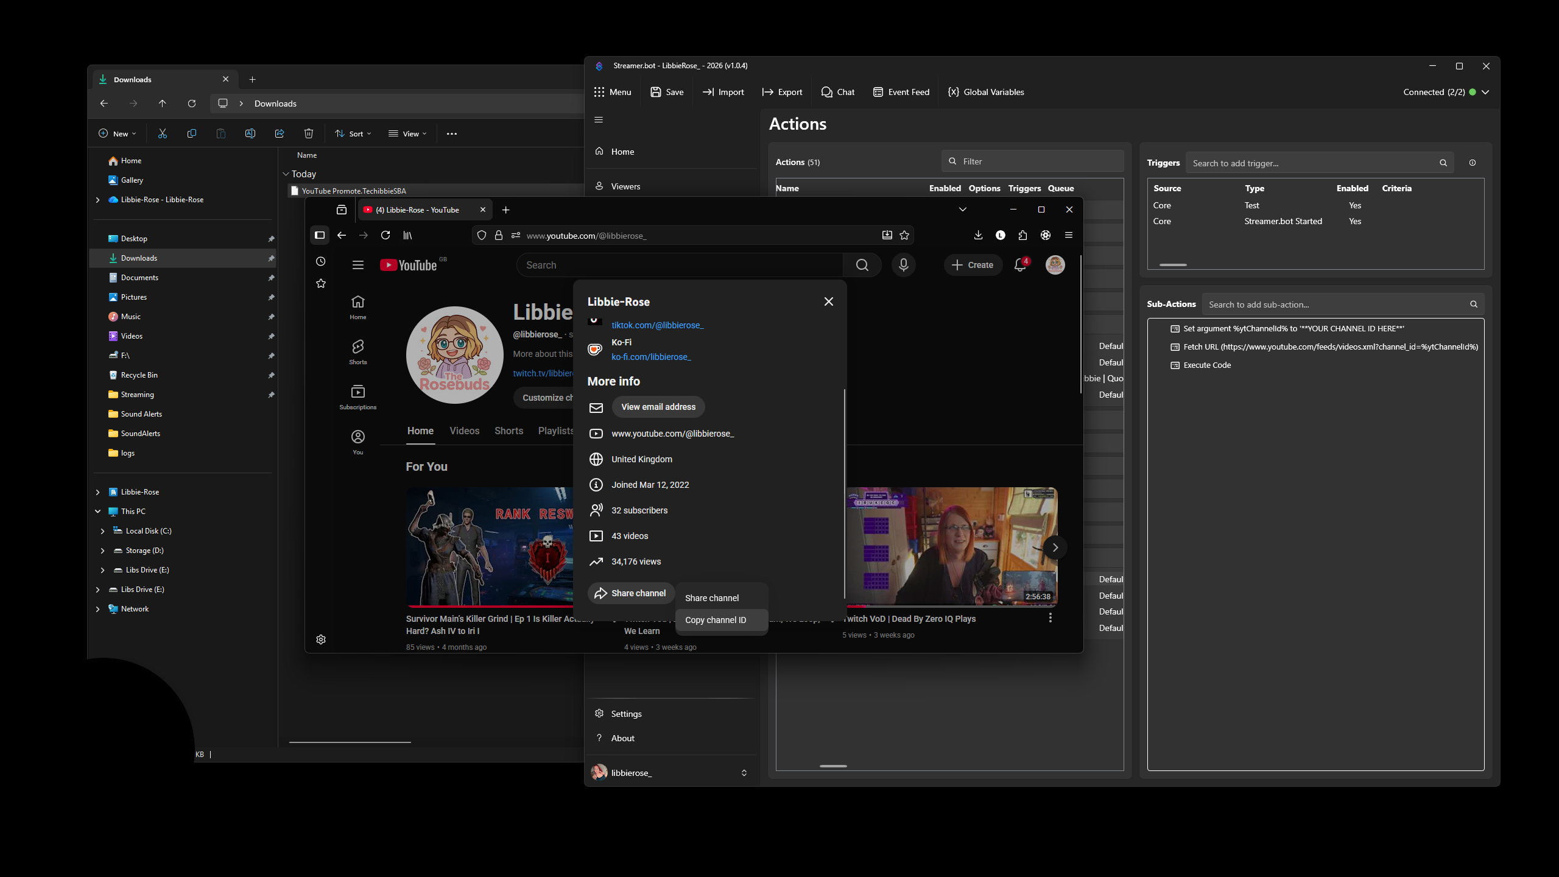Select the Streamer.bot Started trigger row
Viewport: 1559px width, 877px height.
(1315, 221)
